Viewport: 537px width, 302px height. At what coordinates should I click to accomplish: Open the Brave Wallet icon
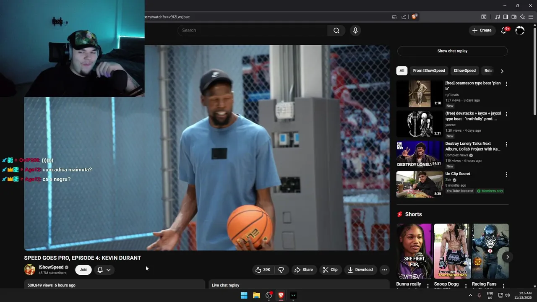coord(514,17)
